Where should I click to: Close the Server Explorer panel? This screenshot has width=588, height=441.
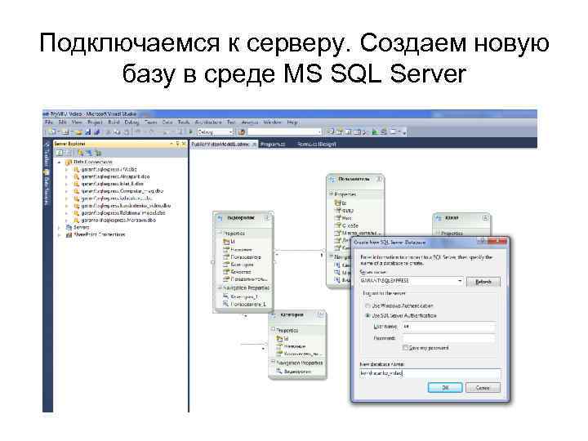184,144
